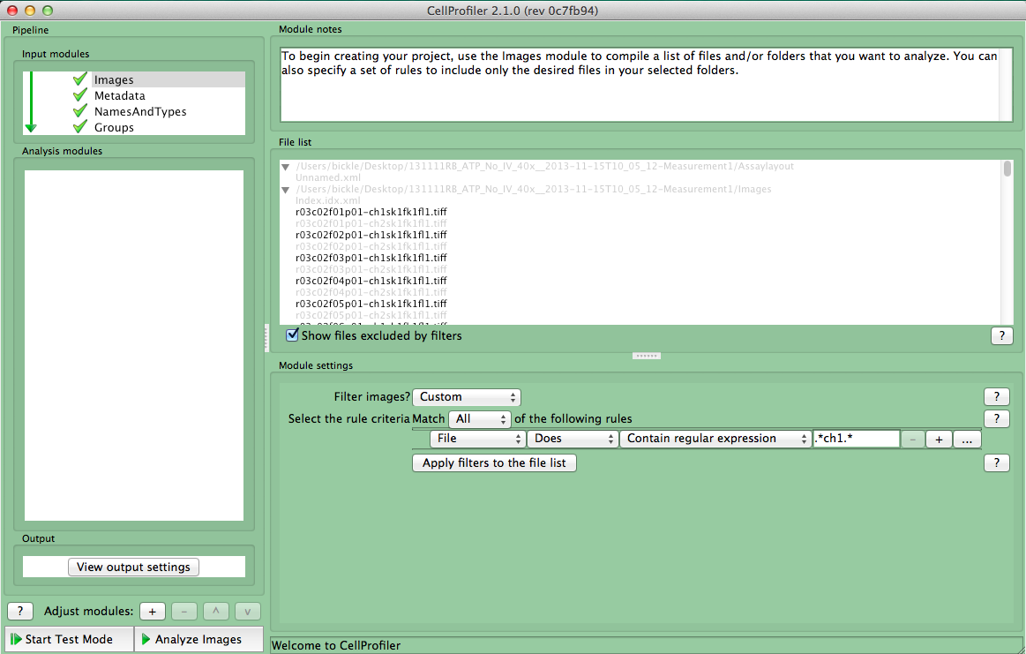The image size is (1026, 654).
Task: Click the disabled remove rule minus button
Action: click(913, 440)
